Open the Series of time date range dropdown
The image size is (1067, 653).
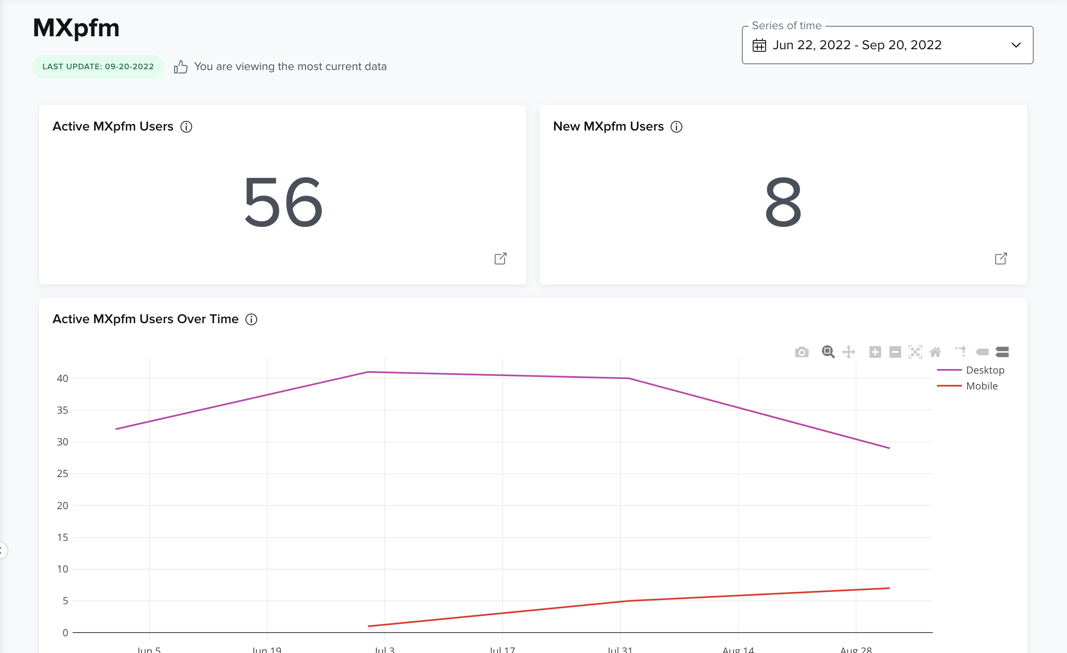(1015, 45)
